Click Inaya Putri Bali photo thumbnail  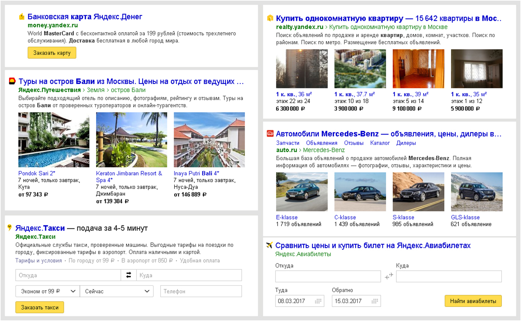click(x=209, y=140)
